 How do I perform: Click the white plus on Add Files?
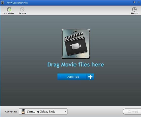coord(90,77)
